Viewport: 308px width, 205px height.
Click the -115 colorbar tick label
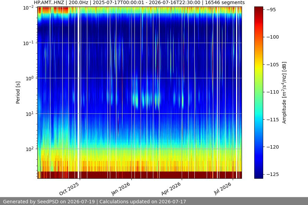[x=272, y=119]
